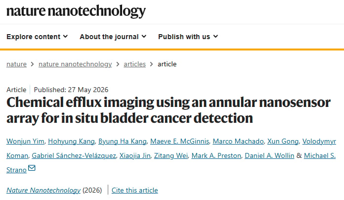Click the Cite this article link
The height and width of the screenshot is (200, 344).
click(135, 190)
